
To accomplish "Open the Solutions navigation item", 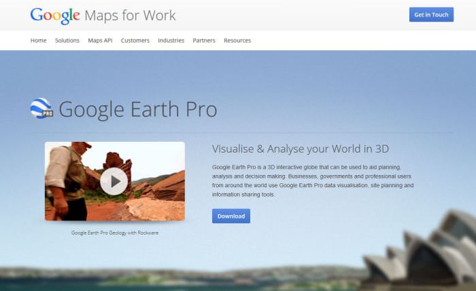I will (x=67, y=40).
